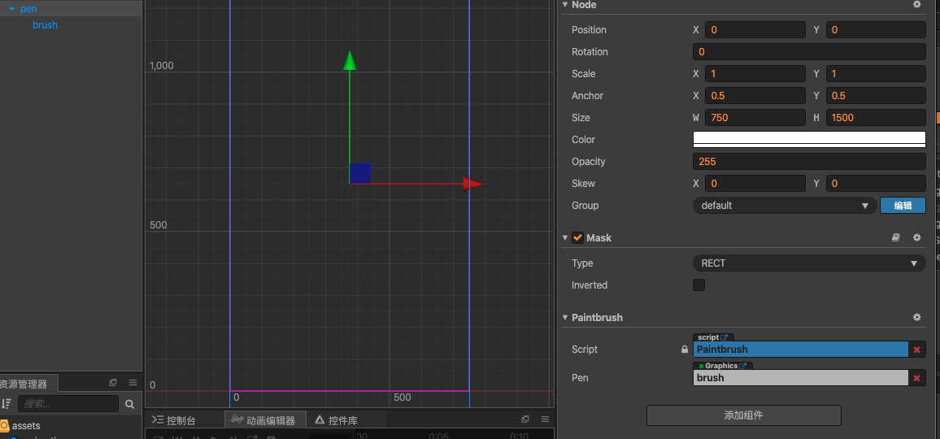Click the Size H field showing 1500
Viewport: 940px width, 439px height.
tap(876, 118)
